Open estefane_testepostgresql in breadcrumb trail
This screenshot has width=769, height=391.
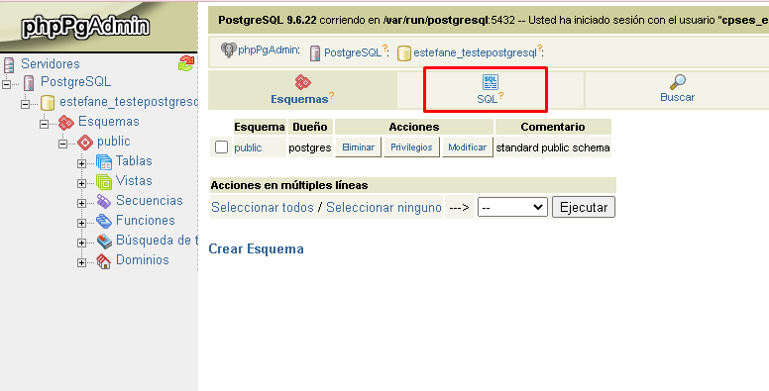pyautogui.click(x=476, y=52)
